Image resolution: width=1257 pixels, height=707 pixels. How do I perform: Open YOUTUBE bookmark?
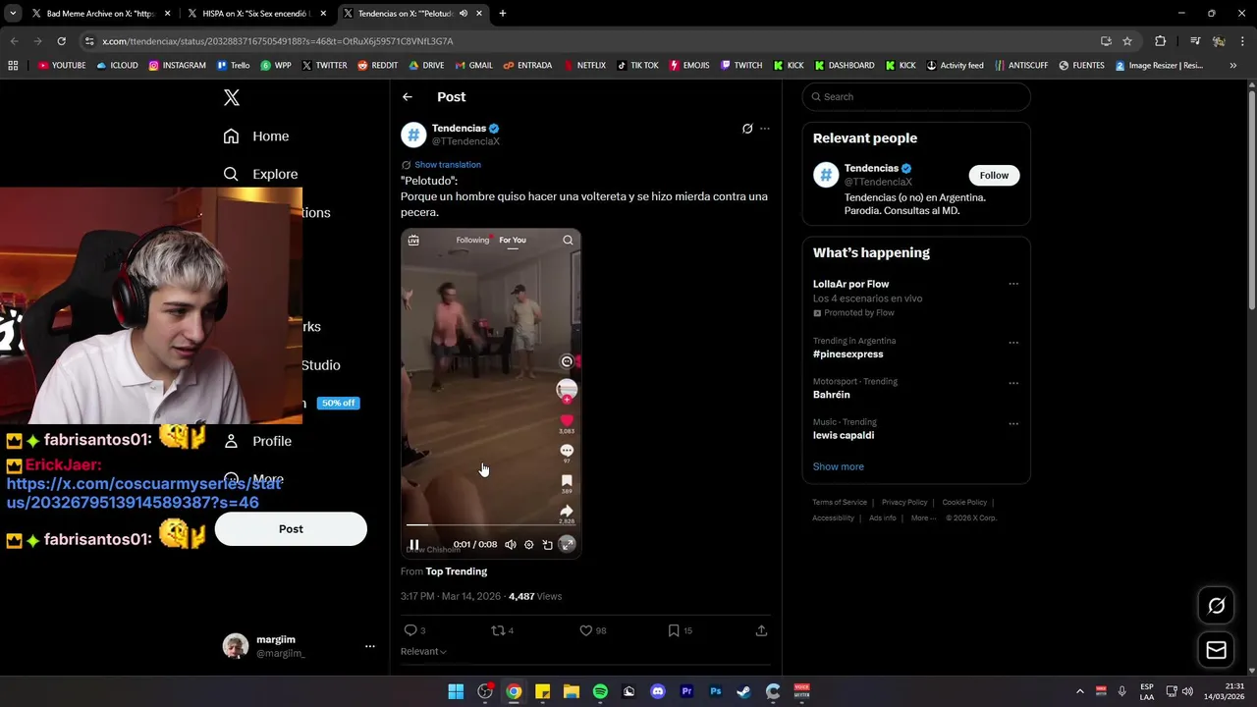click(x=62, y=66)
